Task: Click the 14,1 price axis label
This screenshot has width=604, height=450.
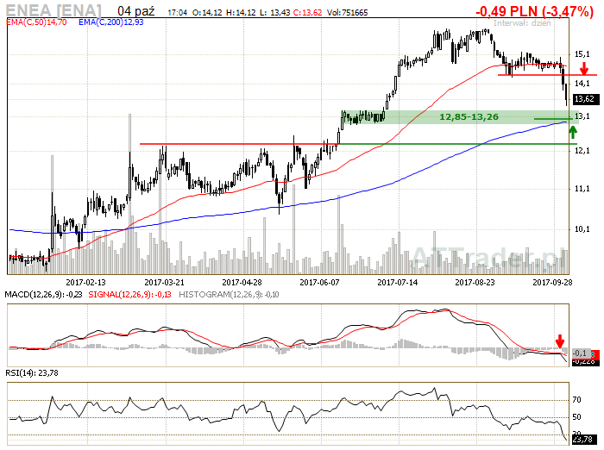Action: (x=582, y=83)
